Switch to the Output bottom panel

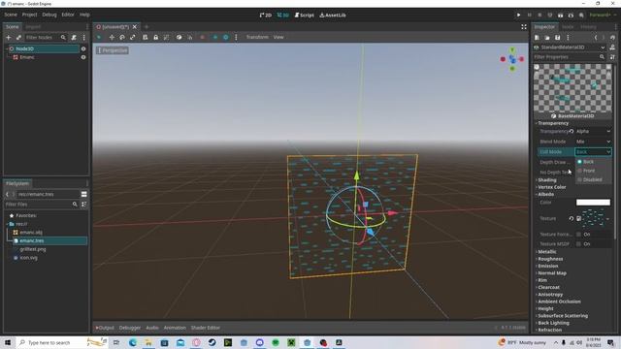(x=105, y=328)
